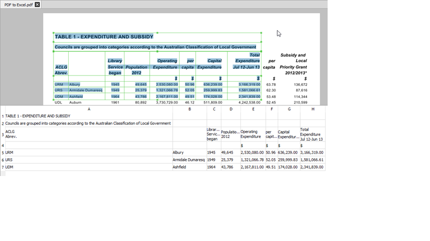
Task: Click '63.78' per capita value in PDF
Action: pyautogui.click(x=271, y=85)
